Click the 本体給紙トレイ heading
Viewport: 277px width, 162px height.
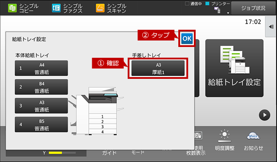coord(32,56)
